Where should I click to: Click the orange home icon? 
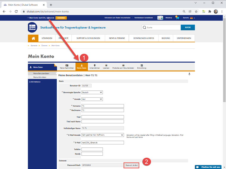click(33, 38)
